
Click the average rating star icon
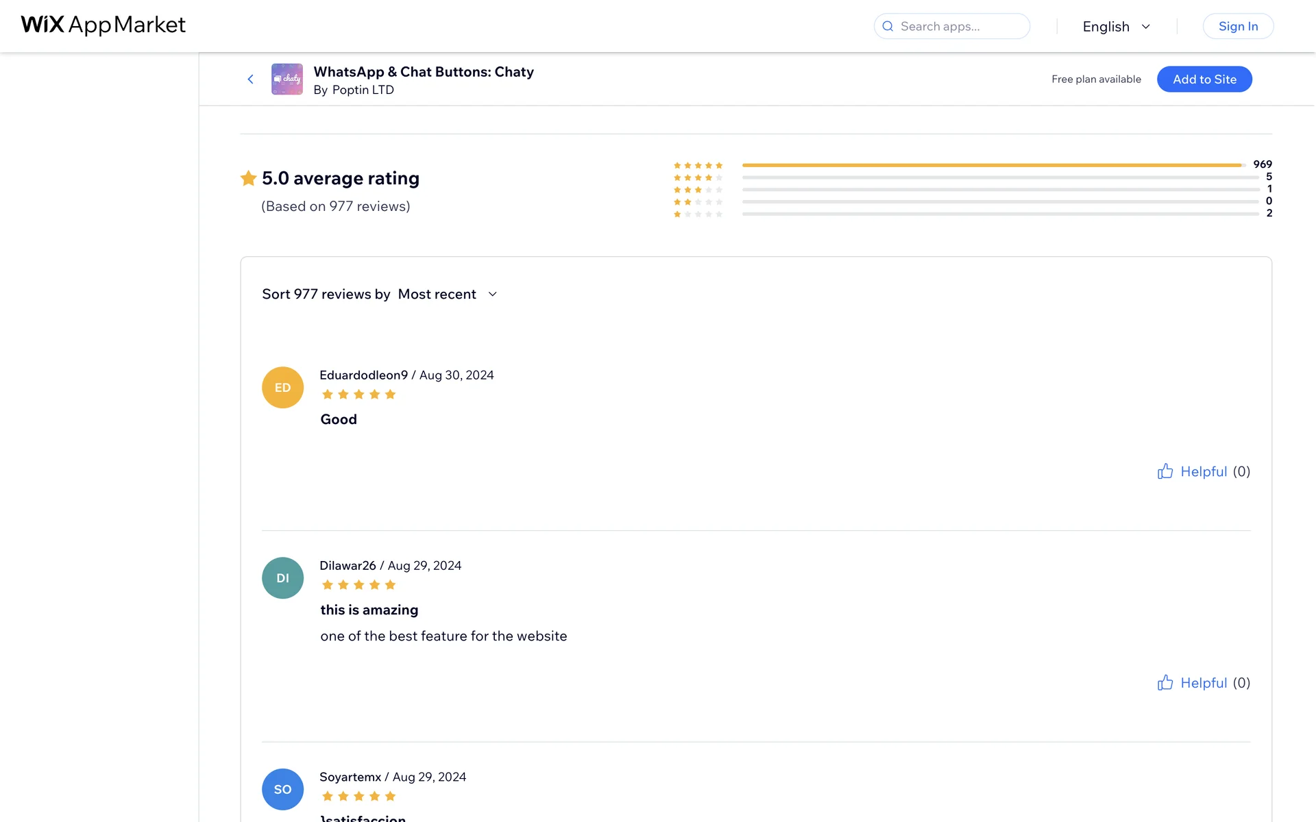pyautogui.click(x=248, y=179)
